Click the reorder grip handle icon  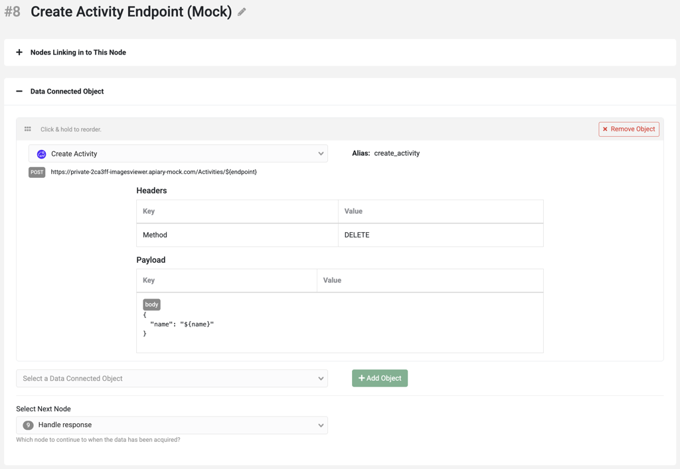tap(28, 129)
